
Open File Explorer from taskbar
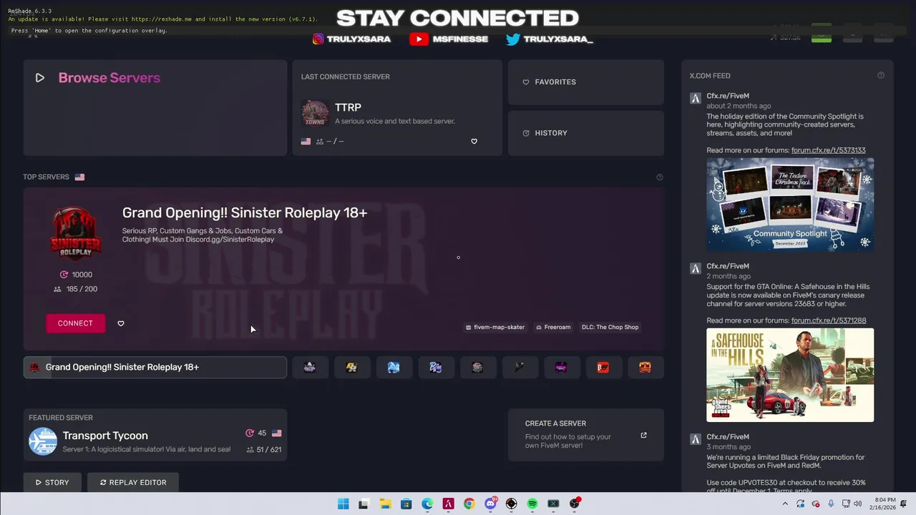pyautogui.click(x=385, y=504)
